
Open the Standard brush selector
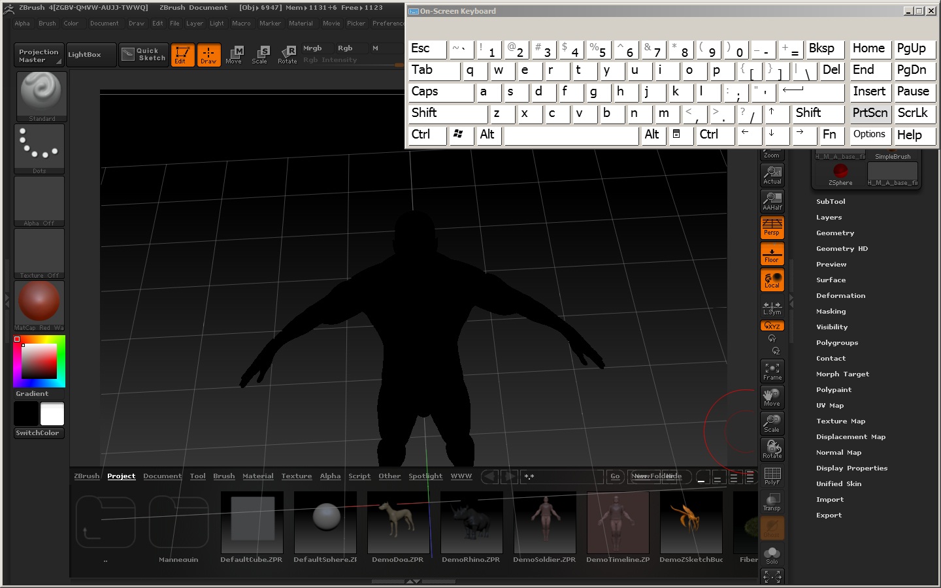(x=41, y=95)
